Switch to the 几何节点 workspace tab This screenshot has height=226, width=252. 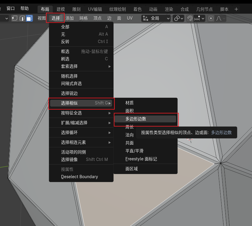coord(205,9)
